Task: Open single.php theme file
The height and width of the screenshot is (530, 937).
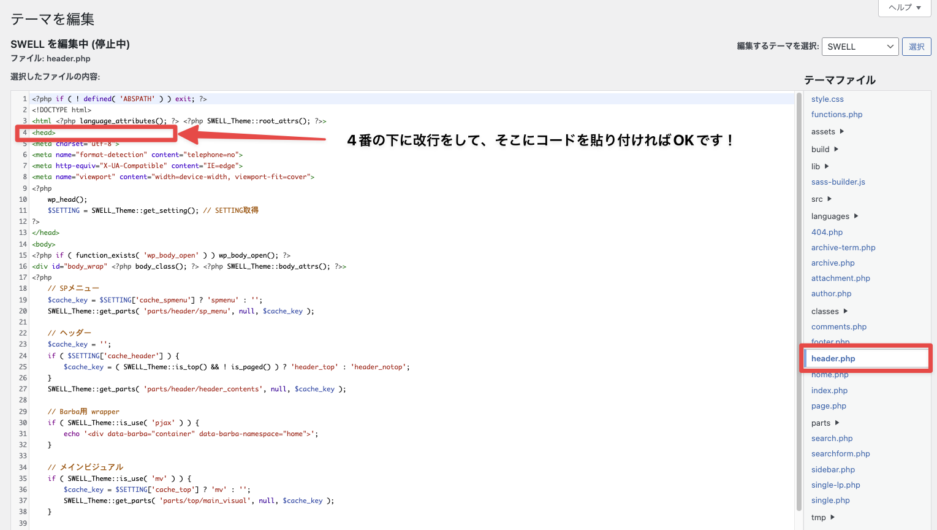Action: pyautogui.click(x=830, y=501)
